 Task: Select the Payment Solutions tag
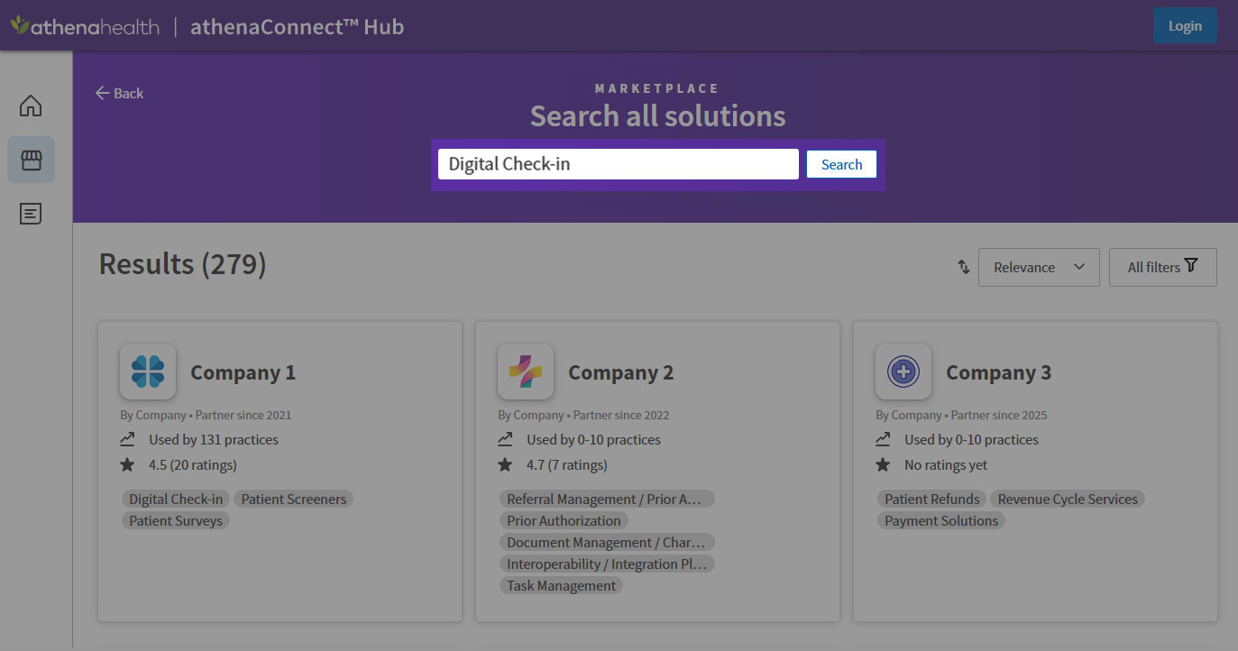click(x=941, y=520)
